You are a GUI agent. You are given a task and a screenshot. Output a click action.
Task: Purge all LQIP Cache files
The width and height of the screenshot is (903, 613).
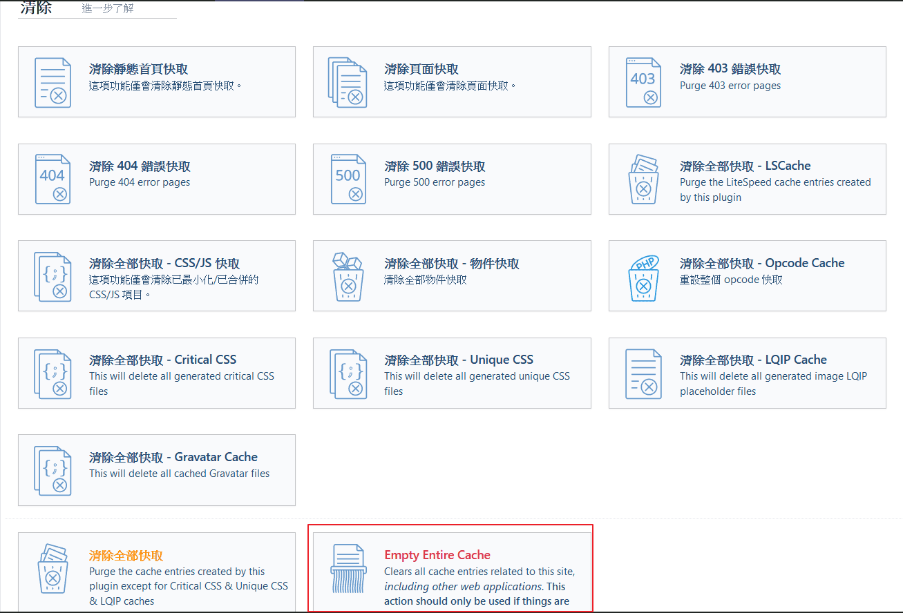tap(753, 360)
